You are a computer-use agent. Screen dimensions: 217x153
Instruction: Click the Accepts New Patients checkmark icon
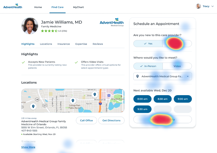[x=23, y=62]
